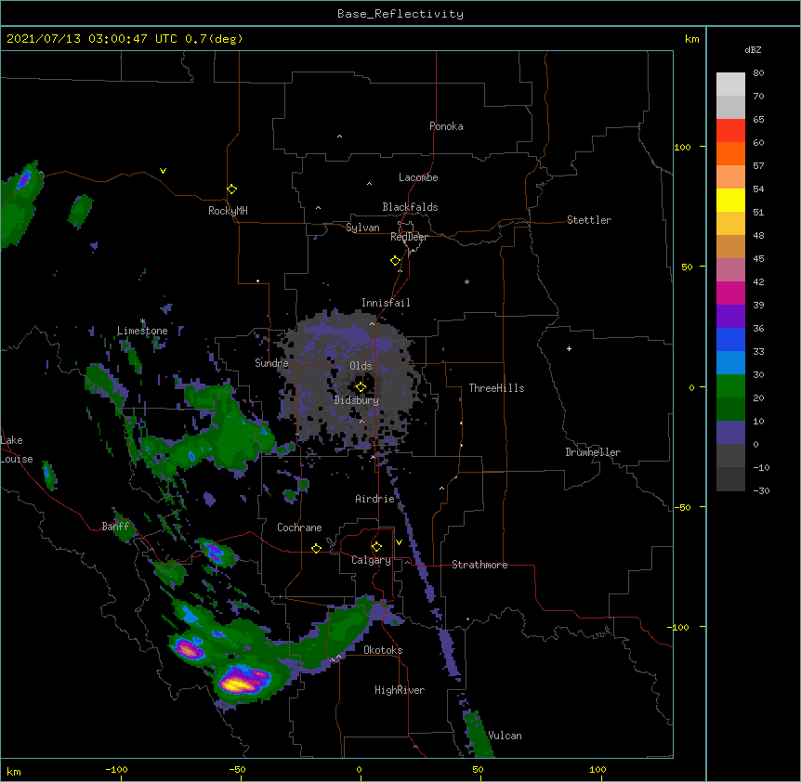This screenshot has width=801, height=782.
Task: Click the Stettler city label
Action: click(589, 220)
